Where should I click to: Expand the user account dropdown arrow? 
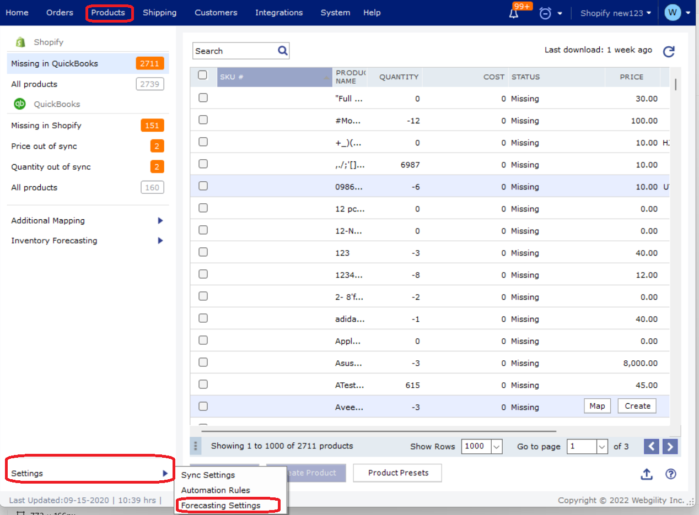688,13
